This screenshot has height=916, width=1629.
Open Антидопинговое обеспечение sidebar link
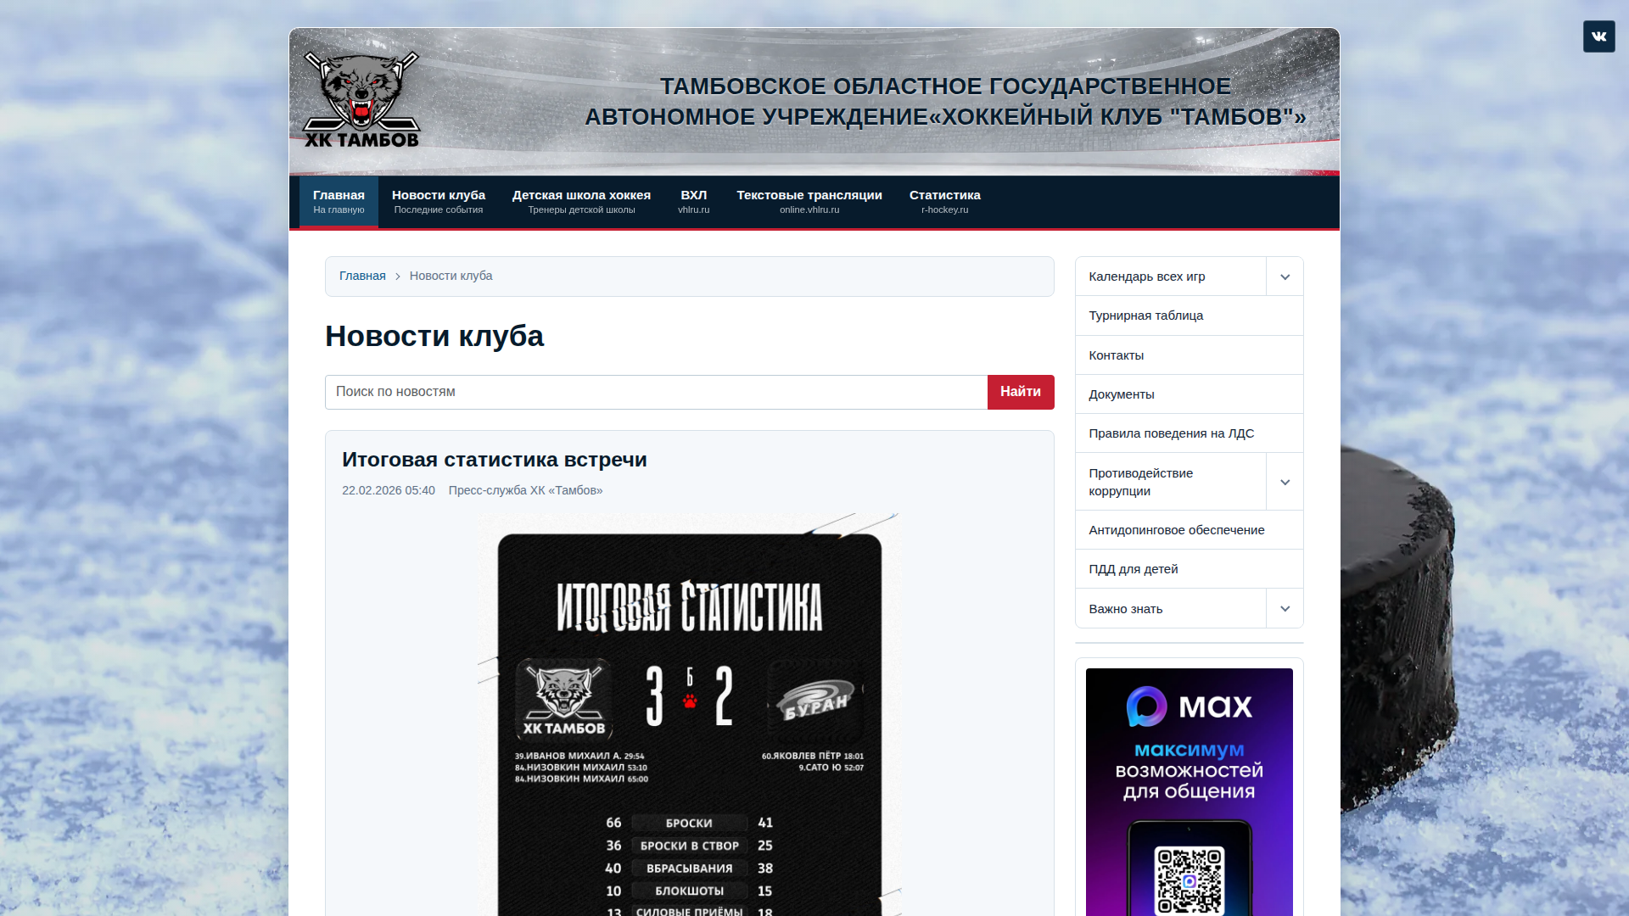click(1189, 530)
